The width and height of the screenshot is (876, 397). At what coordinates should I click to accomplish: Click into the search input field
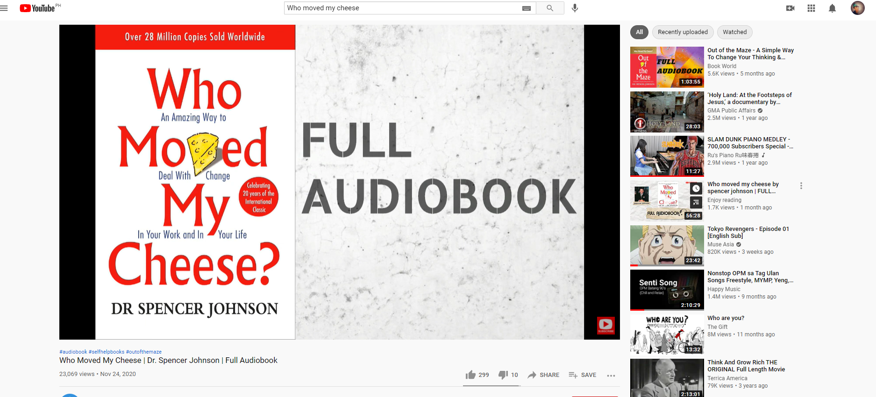pyautogui.click(x=402, y=8)
